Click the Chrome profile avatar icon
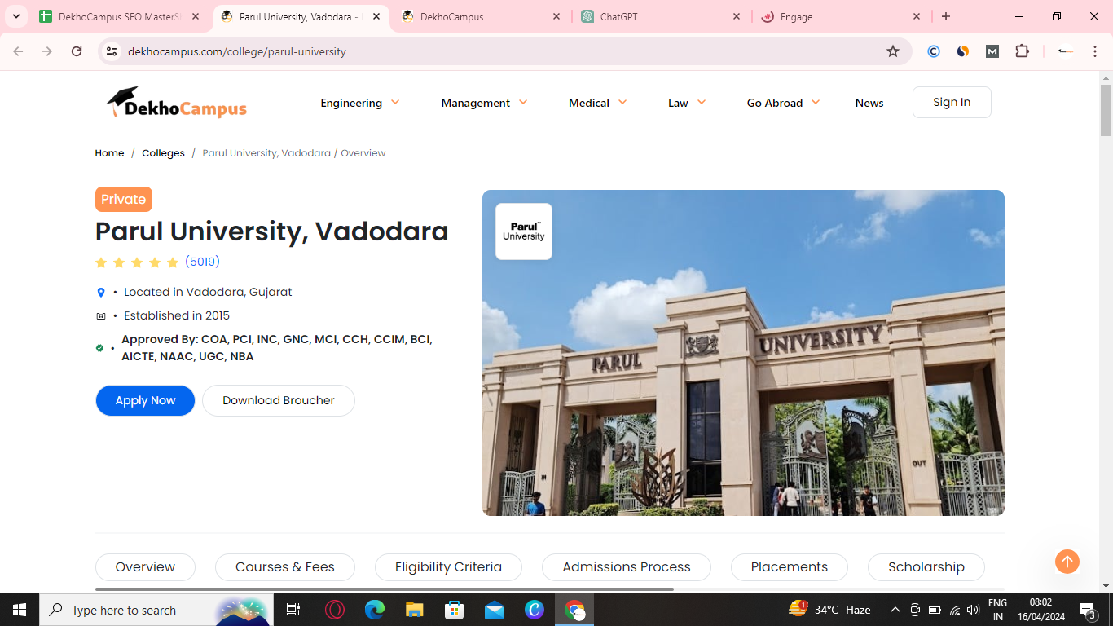 pyautogui.click(x=1065, y=51)
